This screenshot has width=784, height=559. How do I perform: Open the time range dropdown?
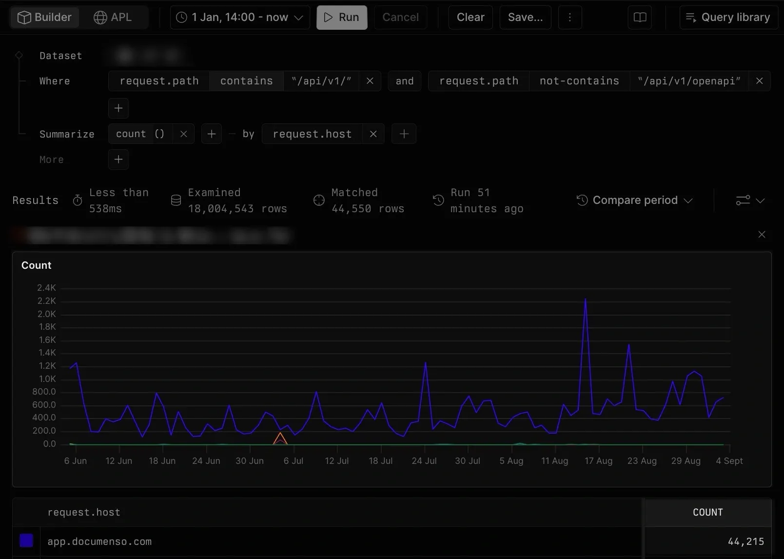click(x=240, y=17)
